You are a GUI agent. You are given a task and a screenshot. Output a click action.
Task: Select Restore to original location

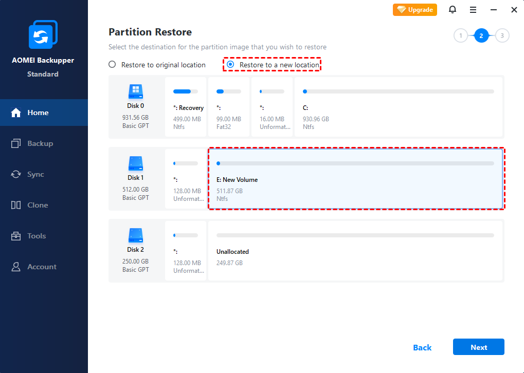tap(157, 65)
